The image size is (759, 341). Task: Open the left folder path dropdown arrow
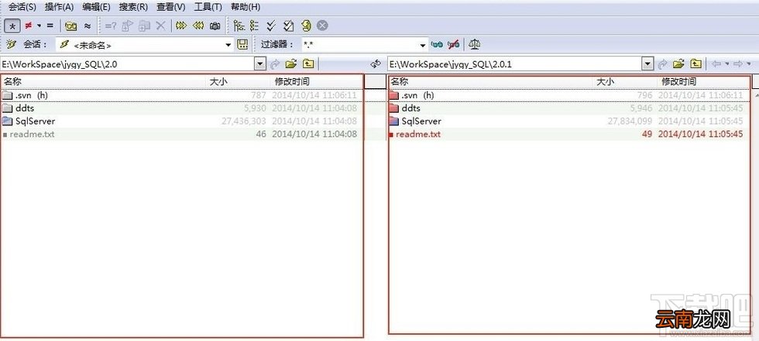(x=260, y=63)
